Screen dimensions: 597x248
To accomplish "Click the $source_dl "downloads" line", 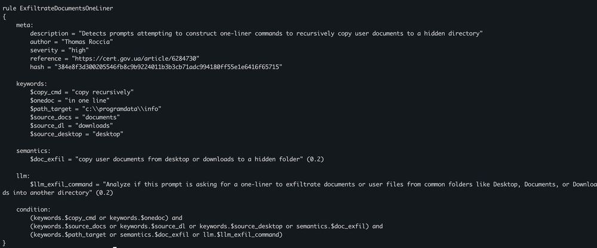I will (x=72, y=126).
